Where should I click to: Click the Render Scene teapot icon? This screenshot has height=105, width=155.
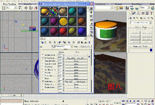point(132,8)
